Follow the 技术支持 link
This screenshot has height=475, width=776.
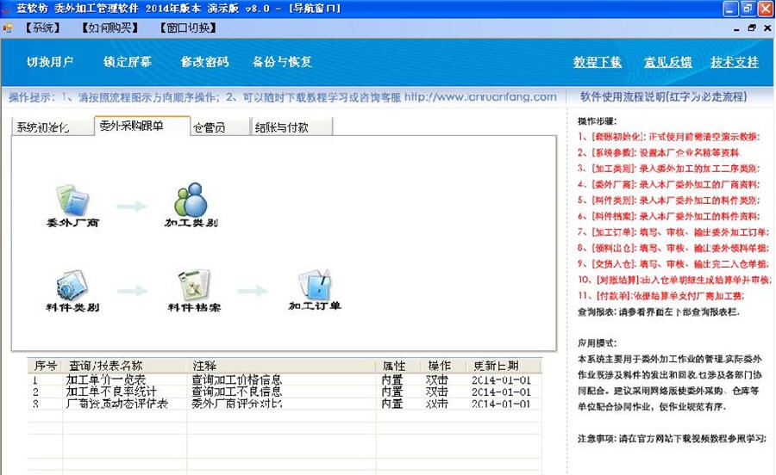pos(735,62)
